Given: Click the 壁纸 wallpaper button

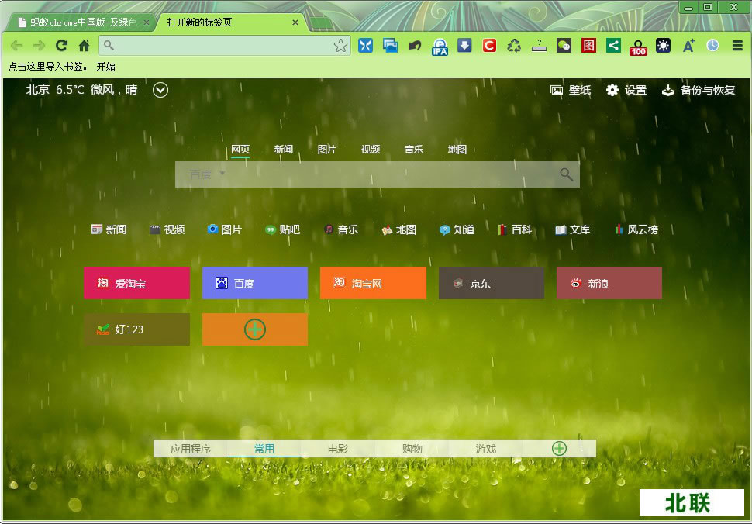Looking at the screenshot, I should click(571, 90).
